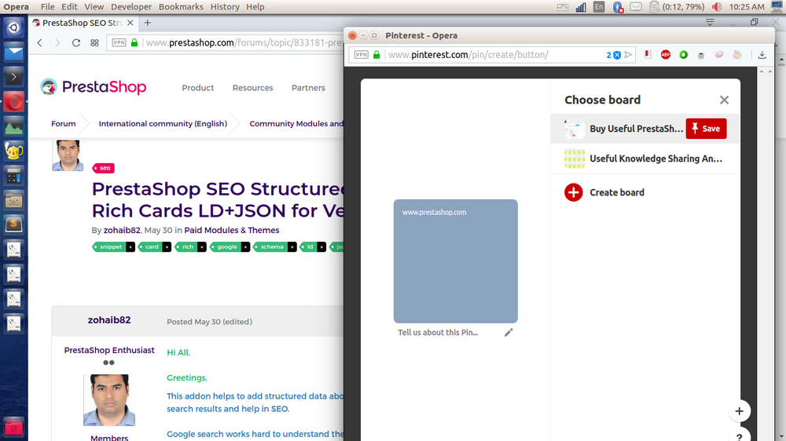Open the calculator icon in the dock
This screenshot has width=786, height=441.
pyautogui.click(x=13, y=177)
